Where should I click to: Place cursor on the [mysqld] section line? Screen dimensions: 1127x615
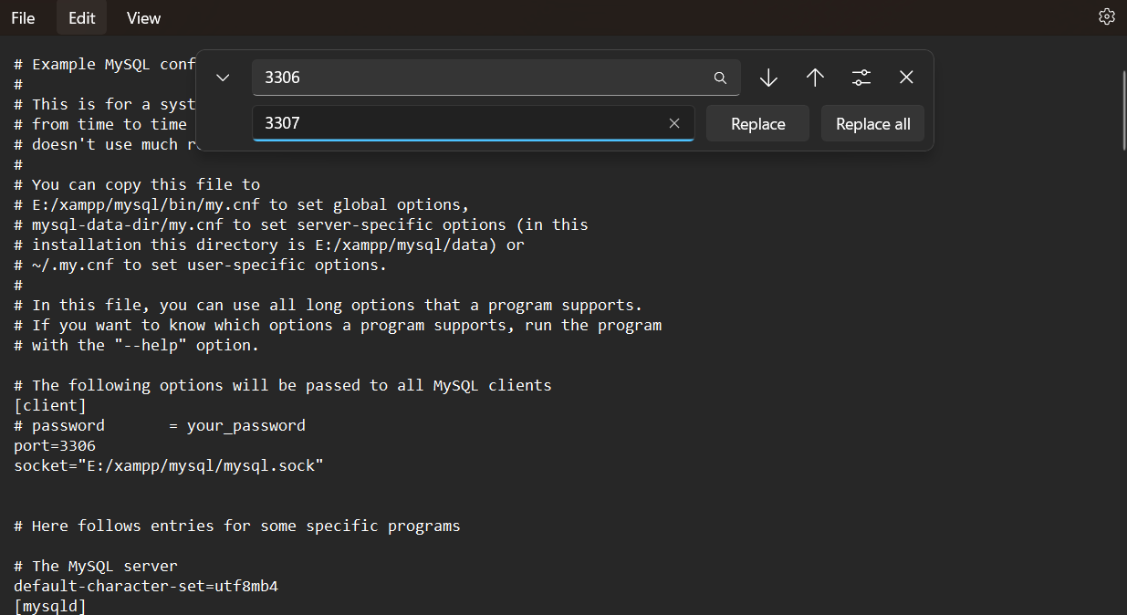[50, 606]
